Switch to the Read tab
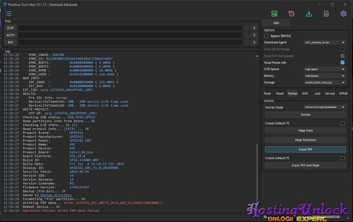353x222 pixels. tap(280, 93)
